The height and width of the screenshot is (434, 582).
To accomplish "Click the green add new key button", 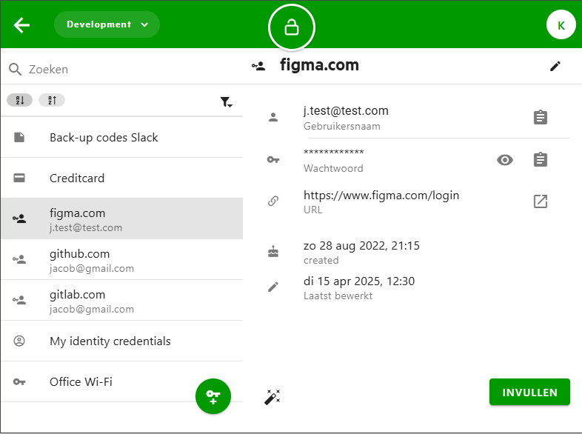I will (x=213, y=396).
